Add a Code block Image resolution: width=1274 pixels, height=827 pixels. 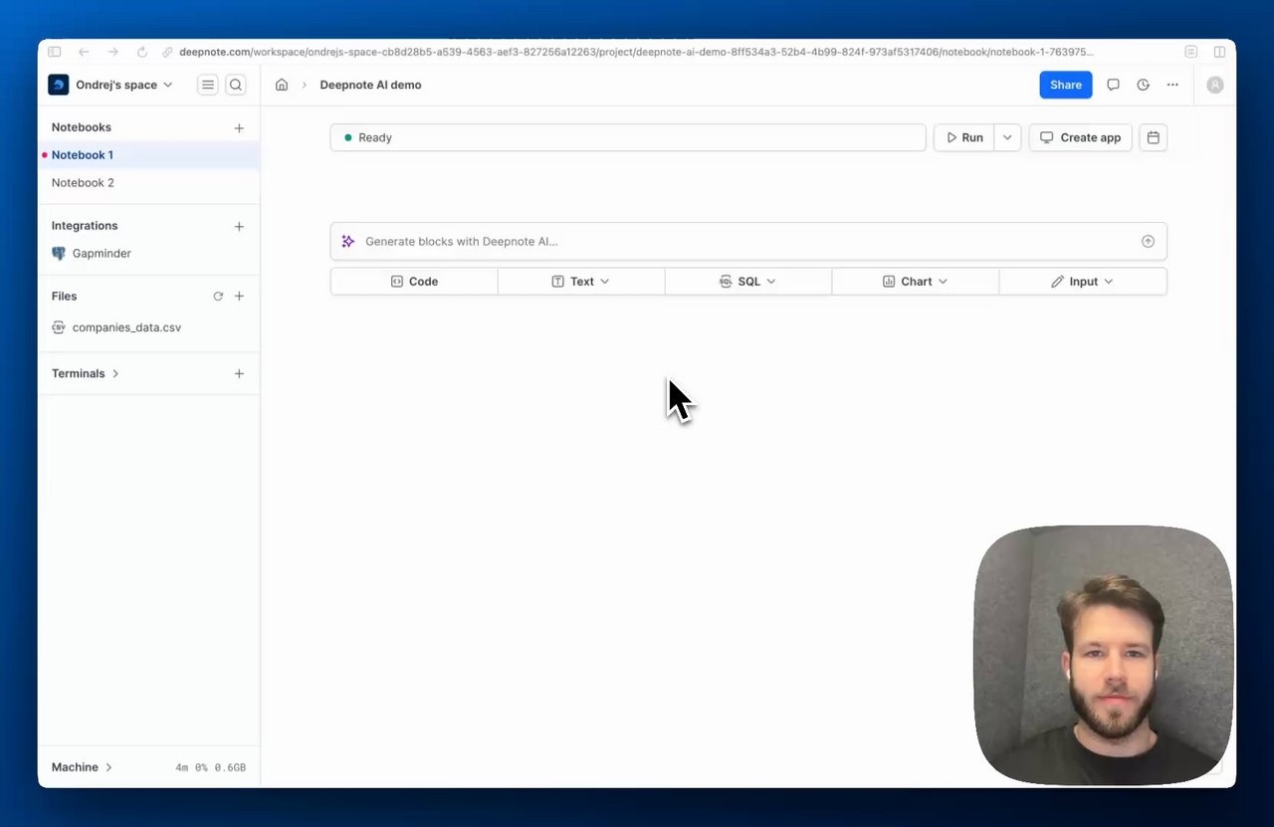point(414,282)
